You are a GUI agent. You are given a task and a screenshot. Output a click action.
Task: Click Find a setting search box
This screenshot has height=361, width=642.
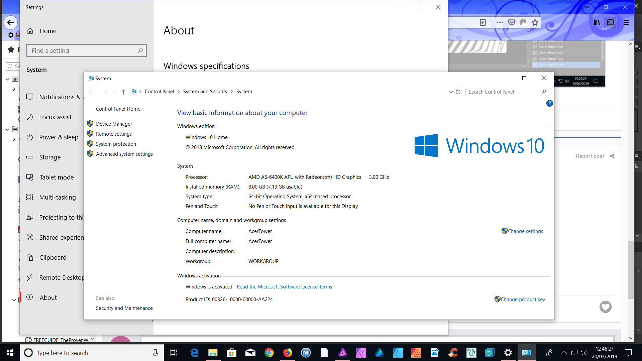(x=86, y=50)
